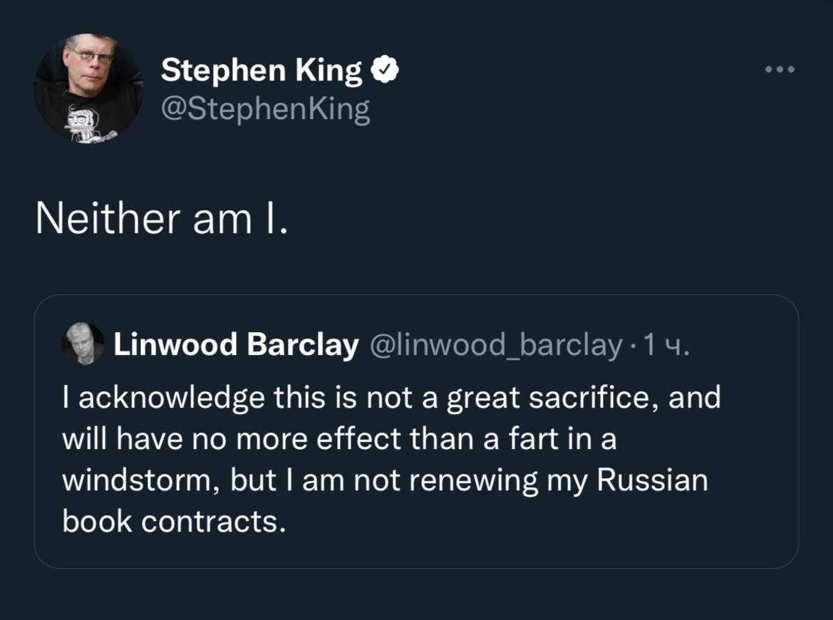Image resolution: width=833 pixels, height=620 pixels.
Task: Visit the @linwood_barclay handle
Action: tap(495, 345)
